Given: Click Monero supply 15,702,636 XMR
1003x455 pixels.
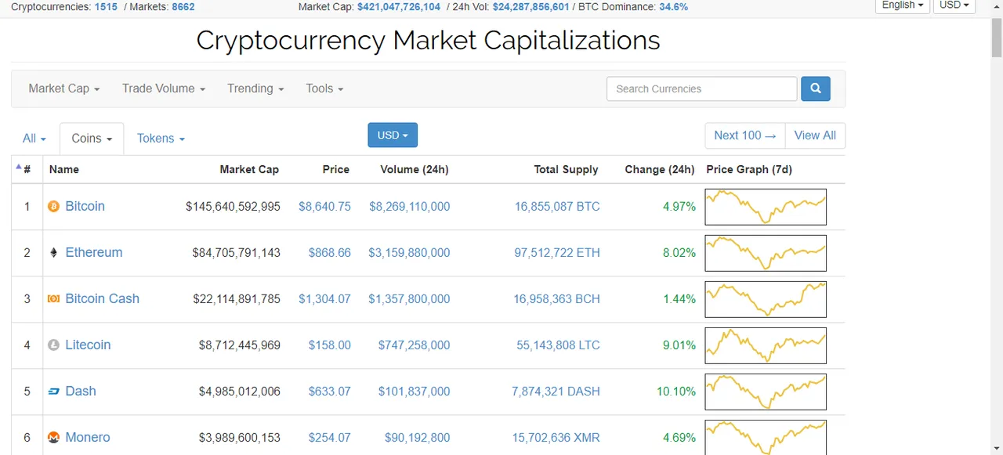Looking at the screenshot, I should click(556, 438).
